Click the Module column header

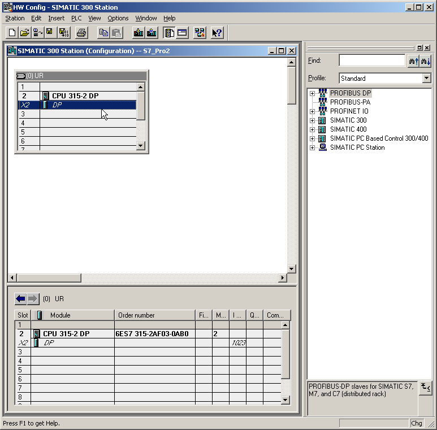click(73, 315)
